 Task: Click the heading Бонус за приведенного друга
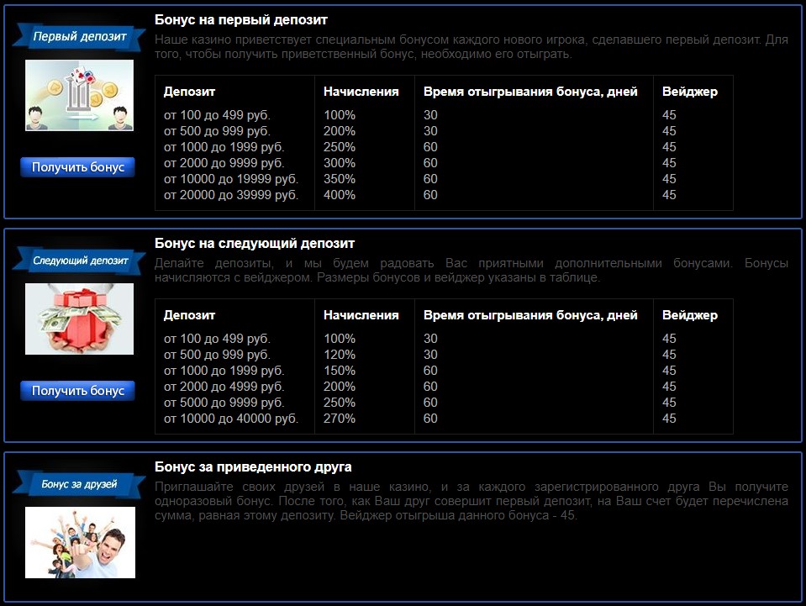(253, 466)
